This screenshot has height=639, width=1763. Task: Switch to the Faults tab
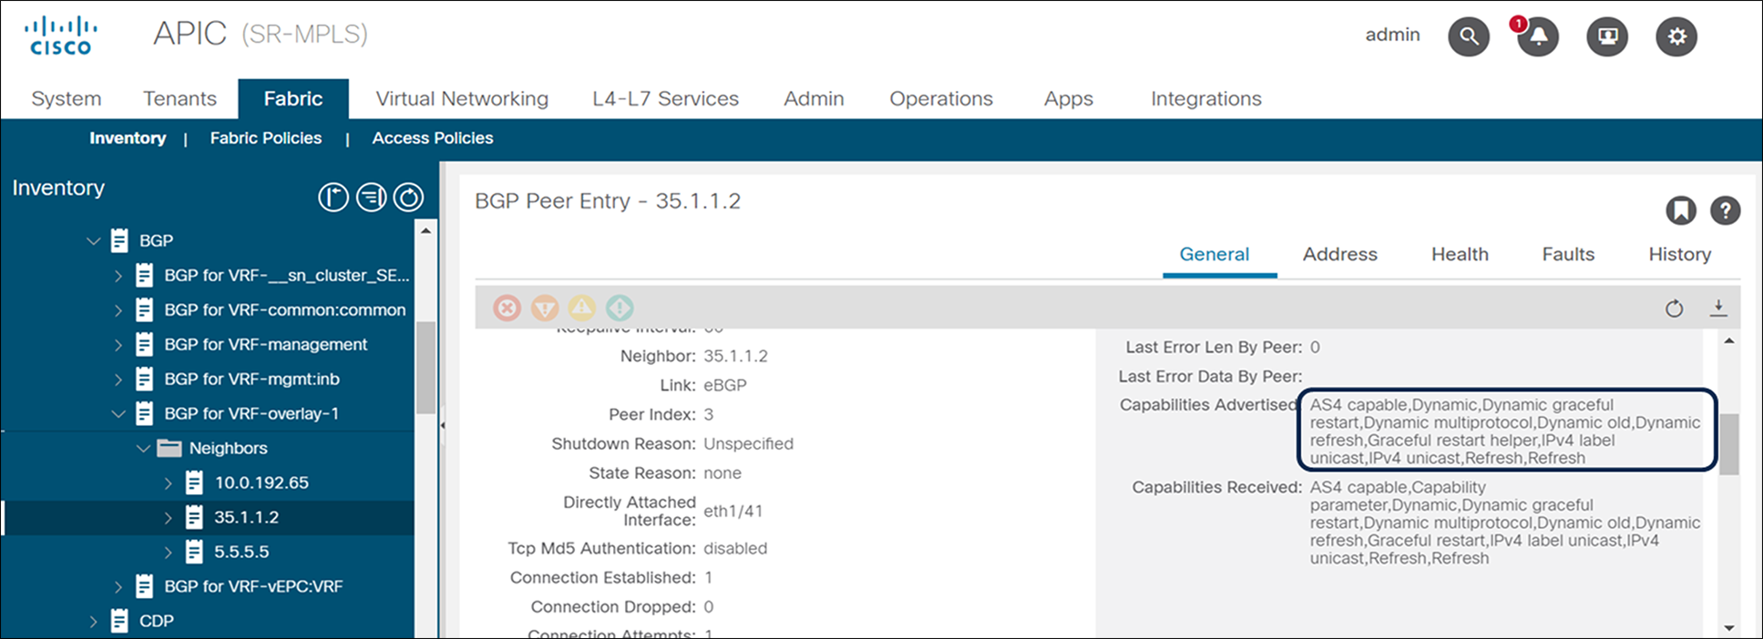click(x=1568, y=254)
